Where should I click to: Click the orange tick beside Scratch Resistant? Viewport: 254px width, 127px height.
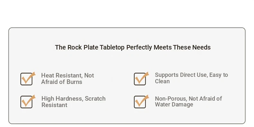coord(29,100)
